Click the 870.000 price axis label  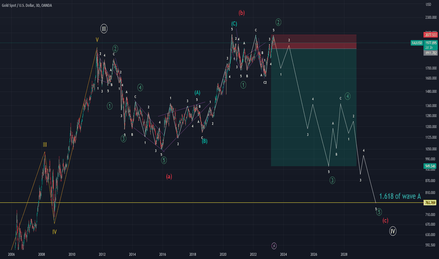pyautogui.click(x=431, y=181)
